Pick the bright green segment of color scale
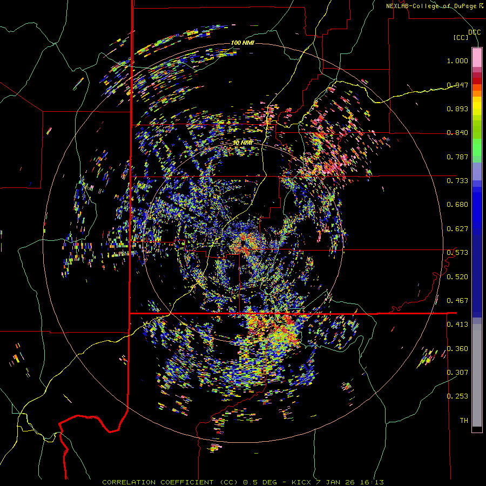Viewport: 486px width, 486px height. (477, 147)
